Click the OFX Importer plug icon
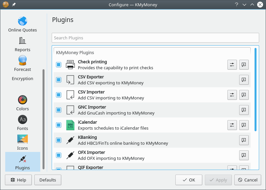Viewport: 266px width, 190px height. pos(70,155)
